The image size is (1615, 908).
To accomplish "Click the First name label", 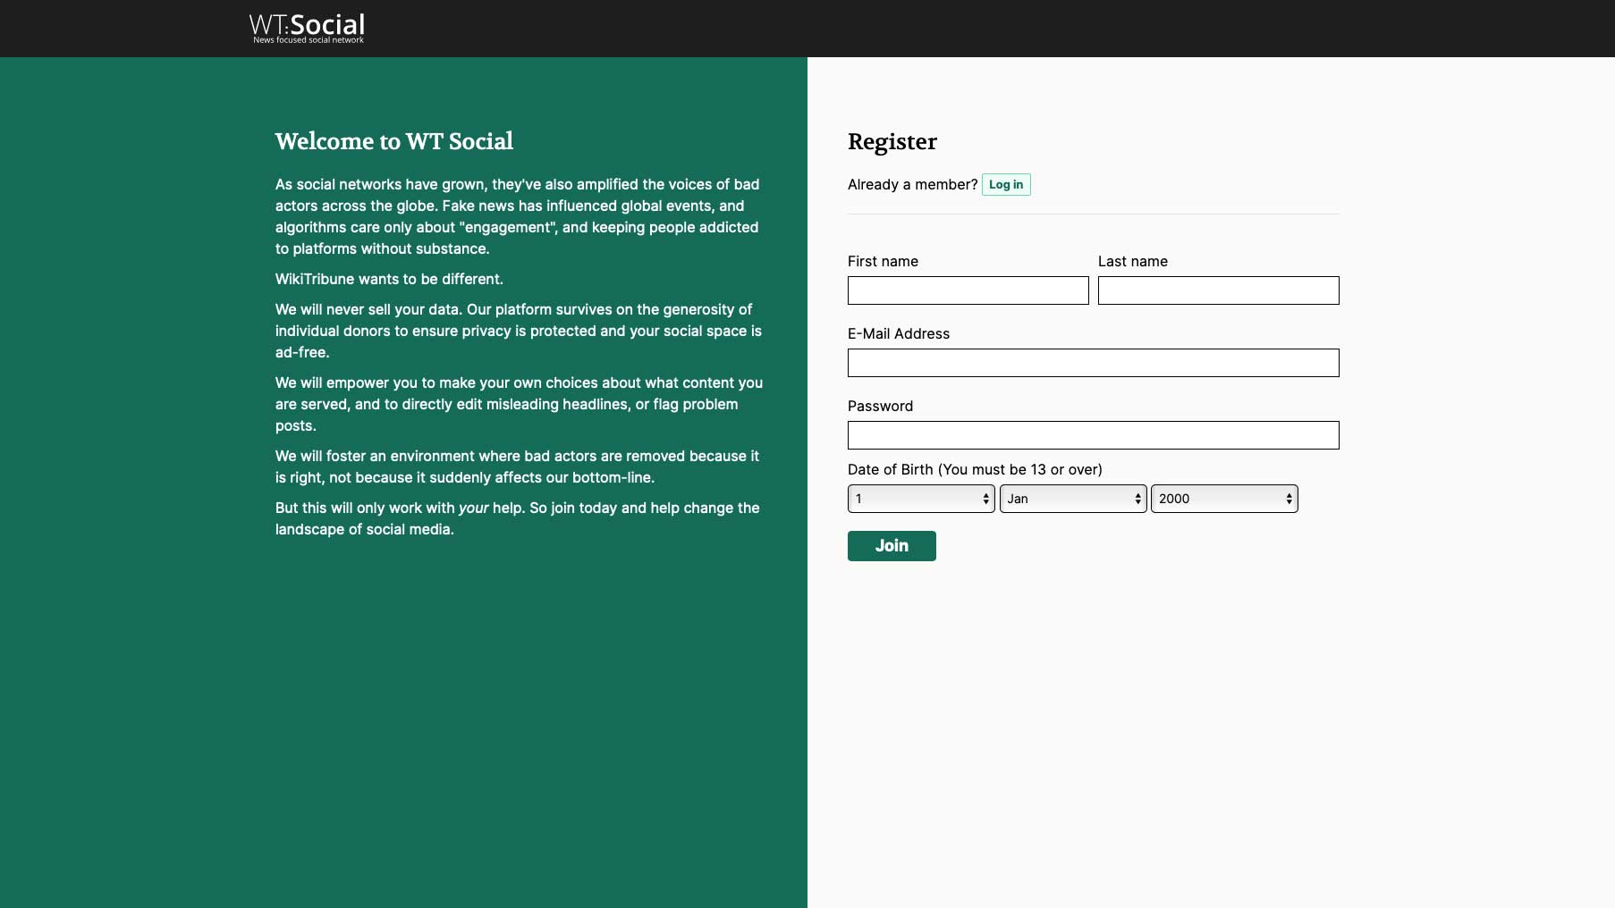I will 883,262.
